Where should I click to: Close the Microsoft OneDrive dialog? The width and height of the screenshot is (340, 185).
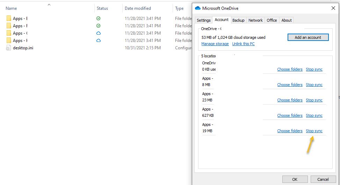coord(333,8)
